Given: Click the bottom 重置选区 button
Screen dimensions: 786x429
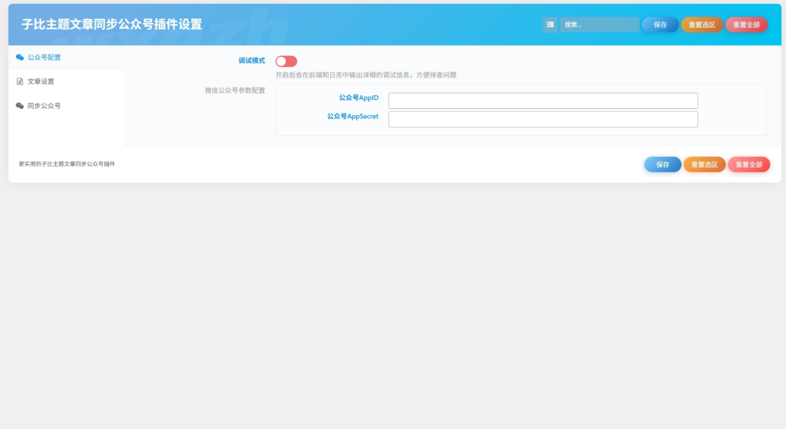Looking at the screenshot, I should (705, 164).
